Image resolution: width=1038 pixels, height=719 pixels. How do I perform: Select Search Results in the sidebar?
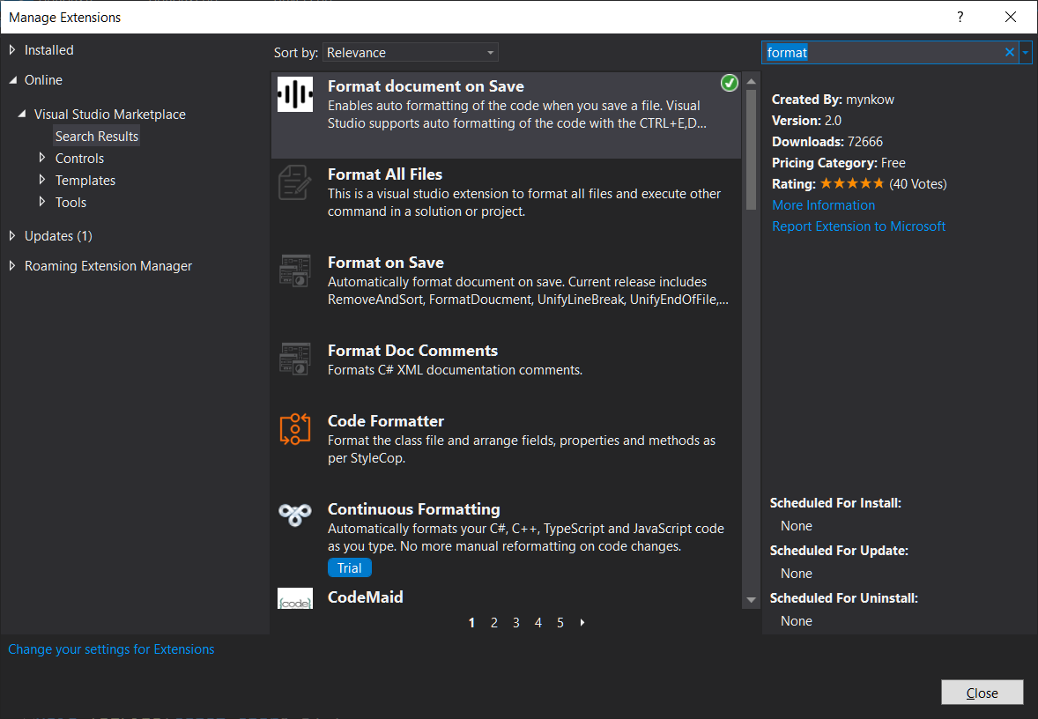click(x=96, y=136)
